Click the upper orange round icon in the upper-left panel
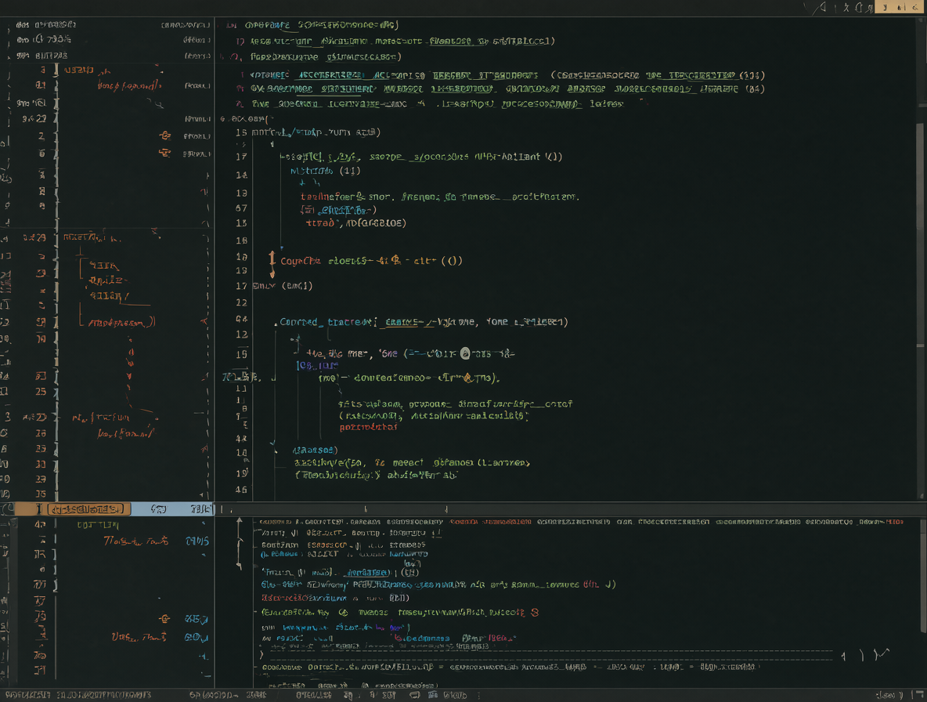This screenshot has width=927, height=702. click(165, 136)
